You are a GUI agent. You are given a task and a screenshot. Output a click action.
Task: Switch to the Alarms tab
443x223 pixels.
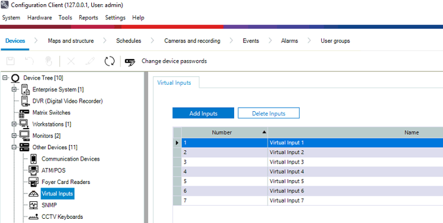289,41
